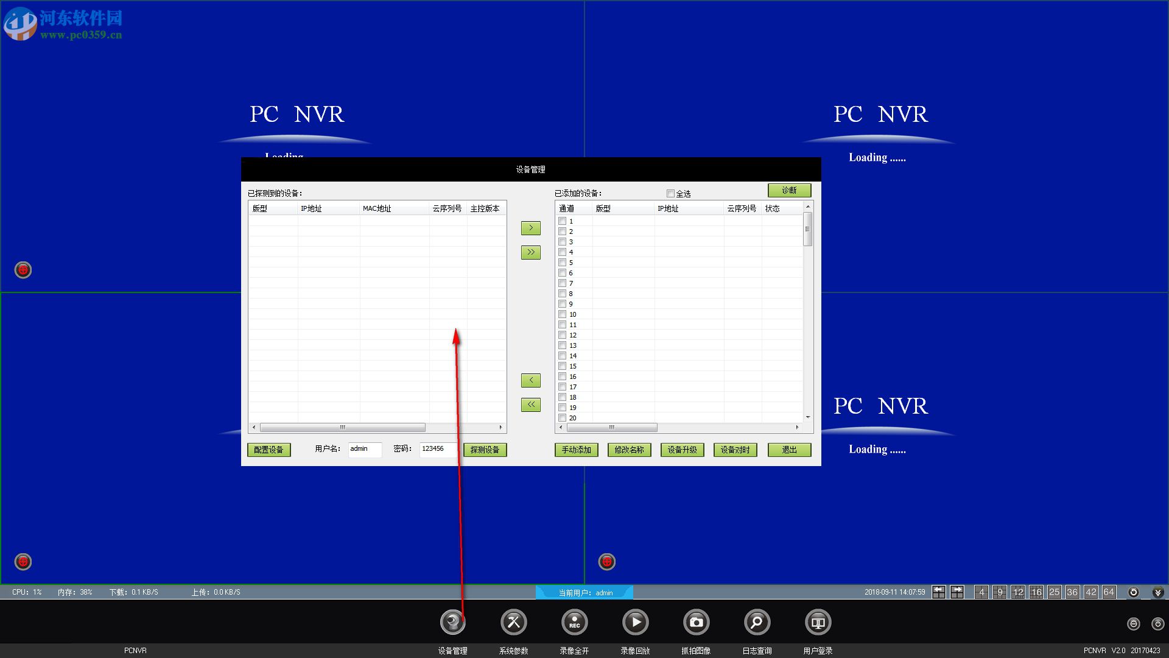
Task: Select 42-split view layout
Action: [x=1090, y=592]
